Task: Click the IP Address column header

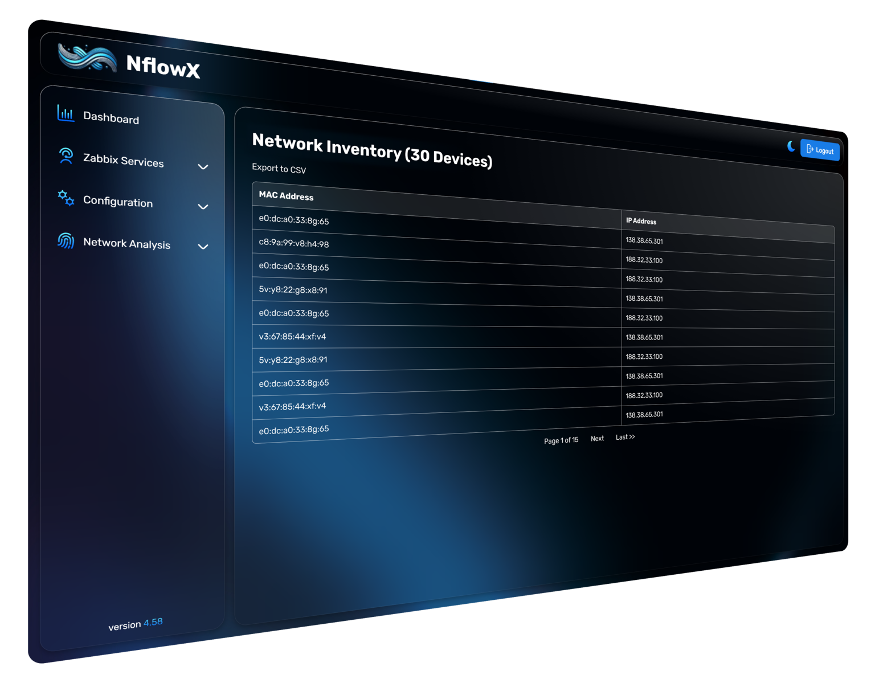Action: (x=641, y=221)
